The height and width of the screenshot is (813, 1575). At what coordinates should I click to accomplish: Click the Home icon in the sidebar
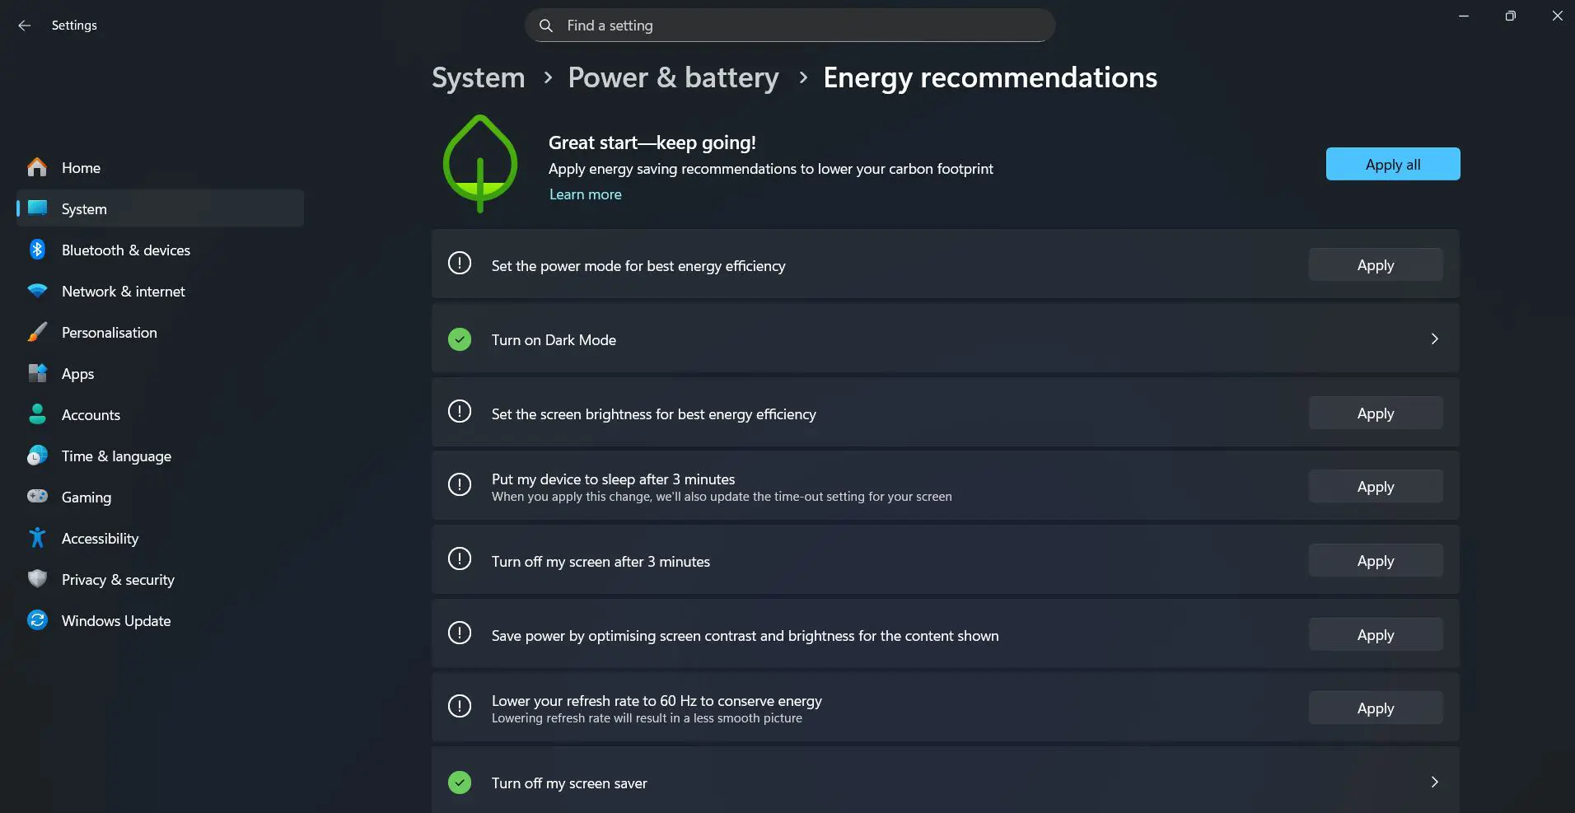[x=38, y=167]
